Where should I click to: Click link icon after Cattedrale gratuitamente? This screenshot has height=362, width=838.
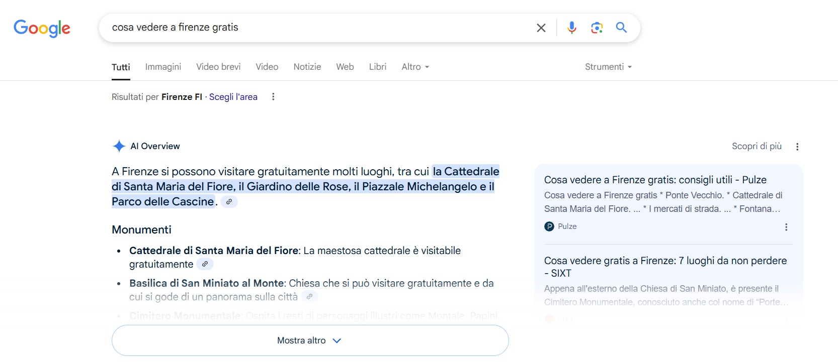pos(205,264)
